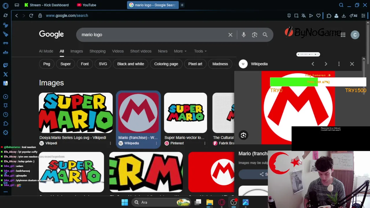The height and width of the screenshot is (208, 370).
Task: Show more sidebar items via ellipsis
Action: (5, 192)
